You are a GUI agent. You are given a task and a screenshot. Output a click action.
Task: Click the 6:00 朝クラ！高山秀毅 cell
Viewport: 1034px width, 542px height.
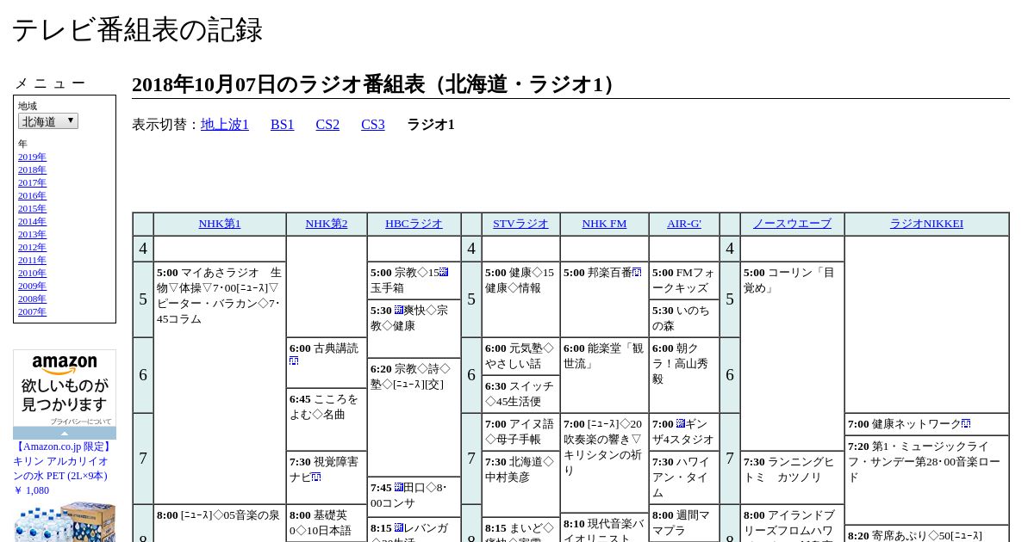[x=684, y=375]
